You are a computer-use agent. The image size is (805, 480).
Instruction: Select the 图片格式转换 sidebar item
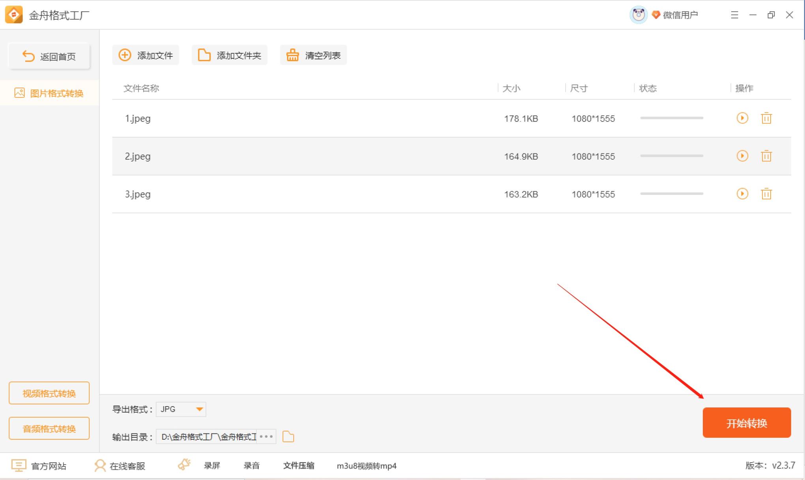coord(49,93)
